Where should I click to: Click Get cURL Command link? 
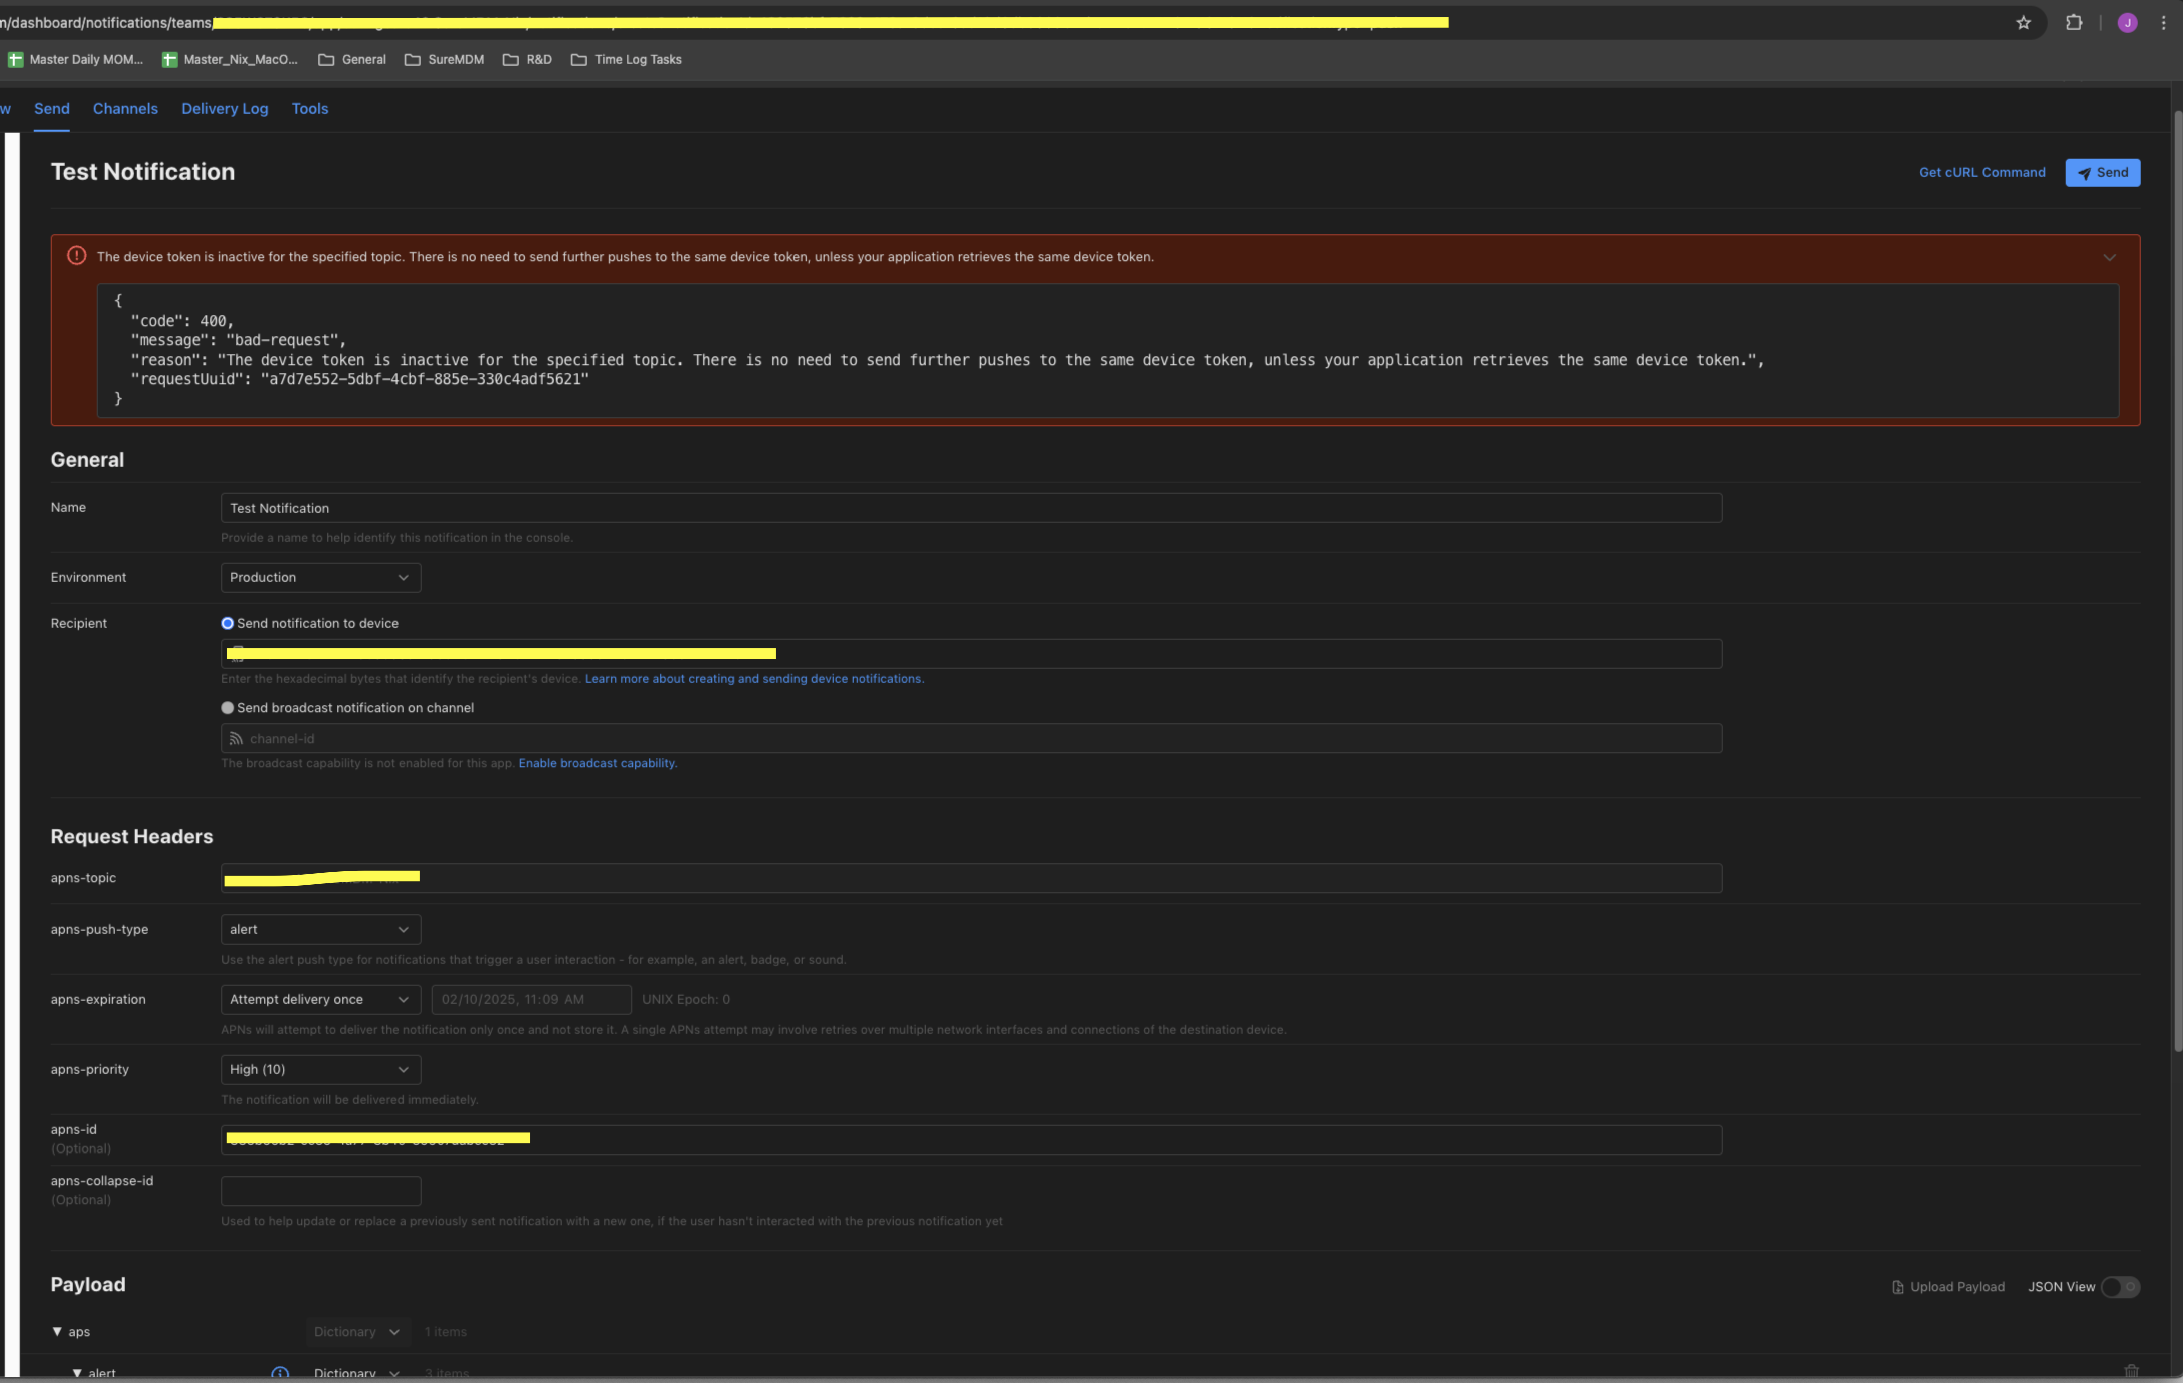coord(1982,172)
